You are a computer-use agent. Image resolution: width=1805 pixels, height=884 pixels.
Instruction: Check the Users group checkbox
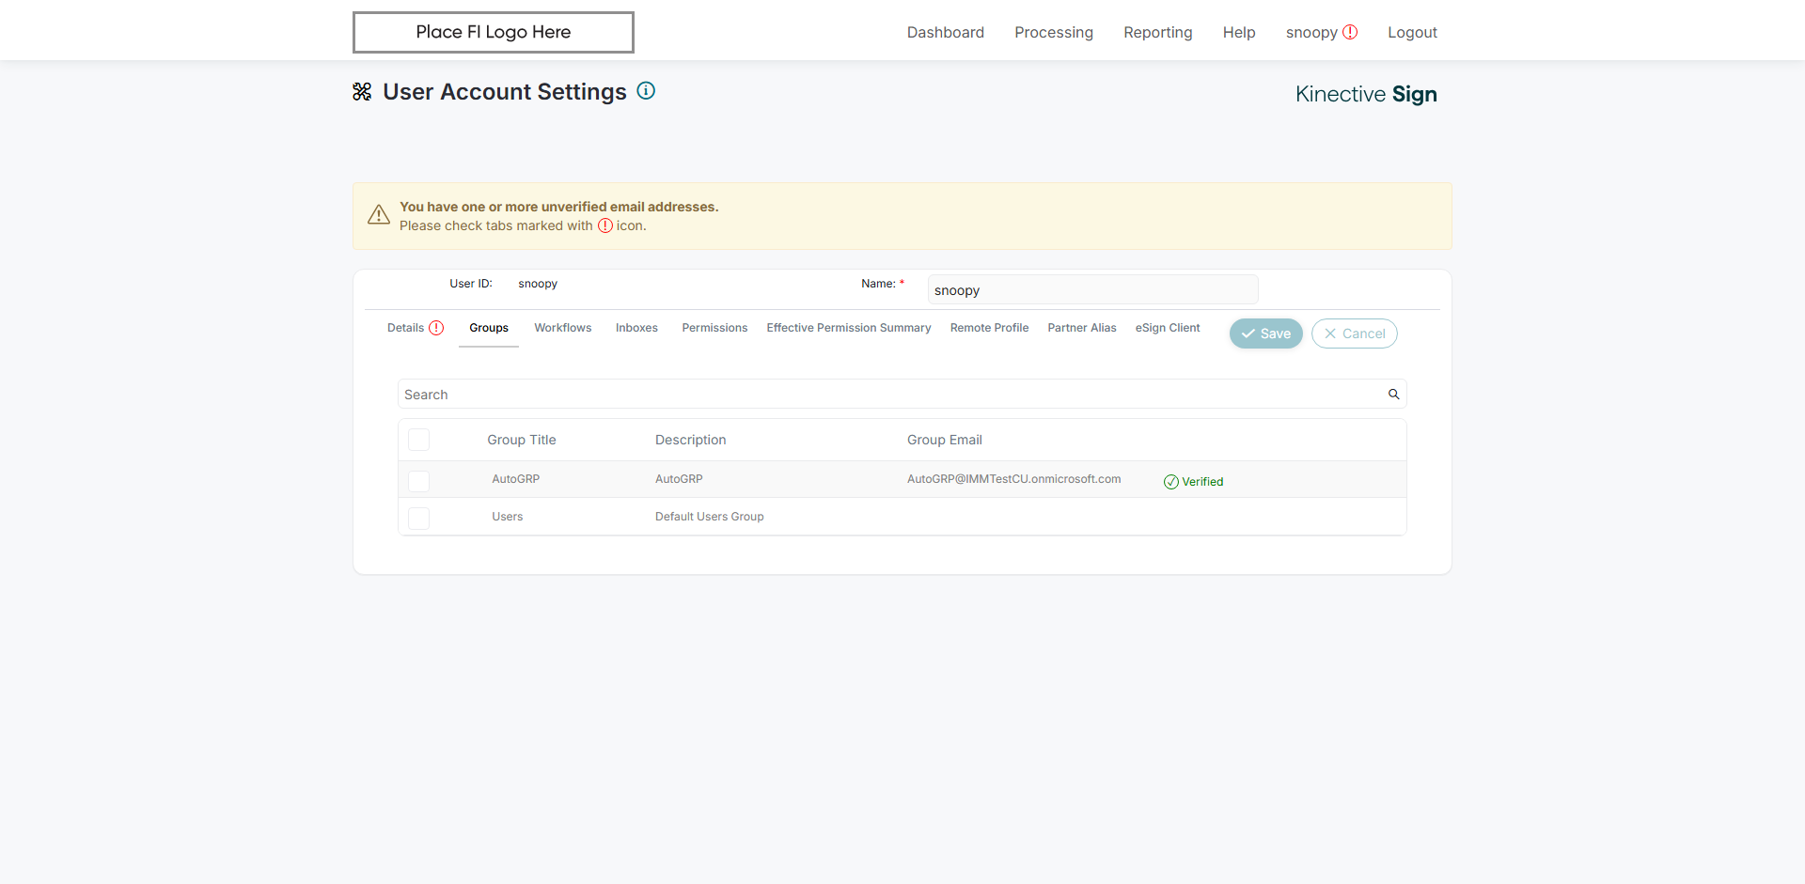pos(419,518)
